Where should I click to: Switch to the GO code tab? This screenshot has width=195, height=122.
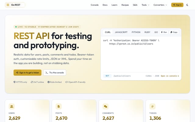[x=156, y=32]
